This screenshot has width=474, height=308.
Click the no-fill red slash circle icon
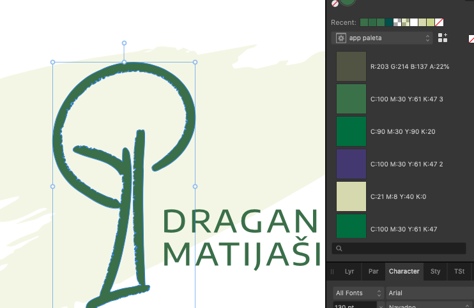coord(335,3)
